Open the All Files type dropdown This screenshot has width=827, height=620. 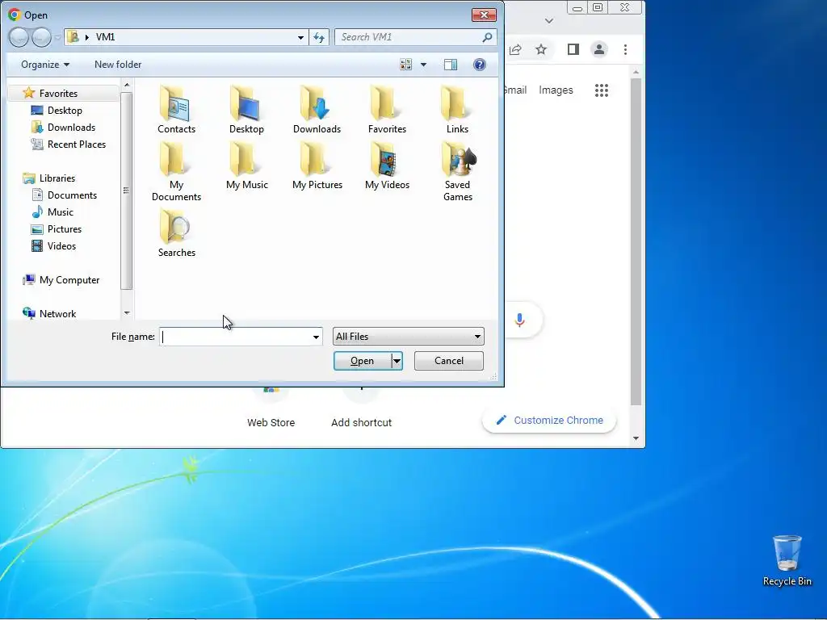click(x=408, y=337)
